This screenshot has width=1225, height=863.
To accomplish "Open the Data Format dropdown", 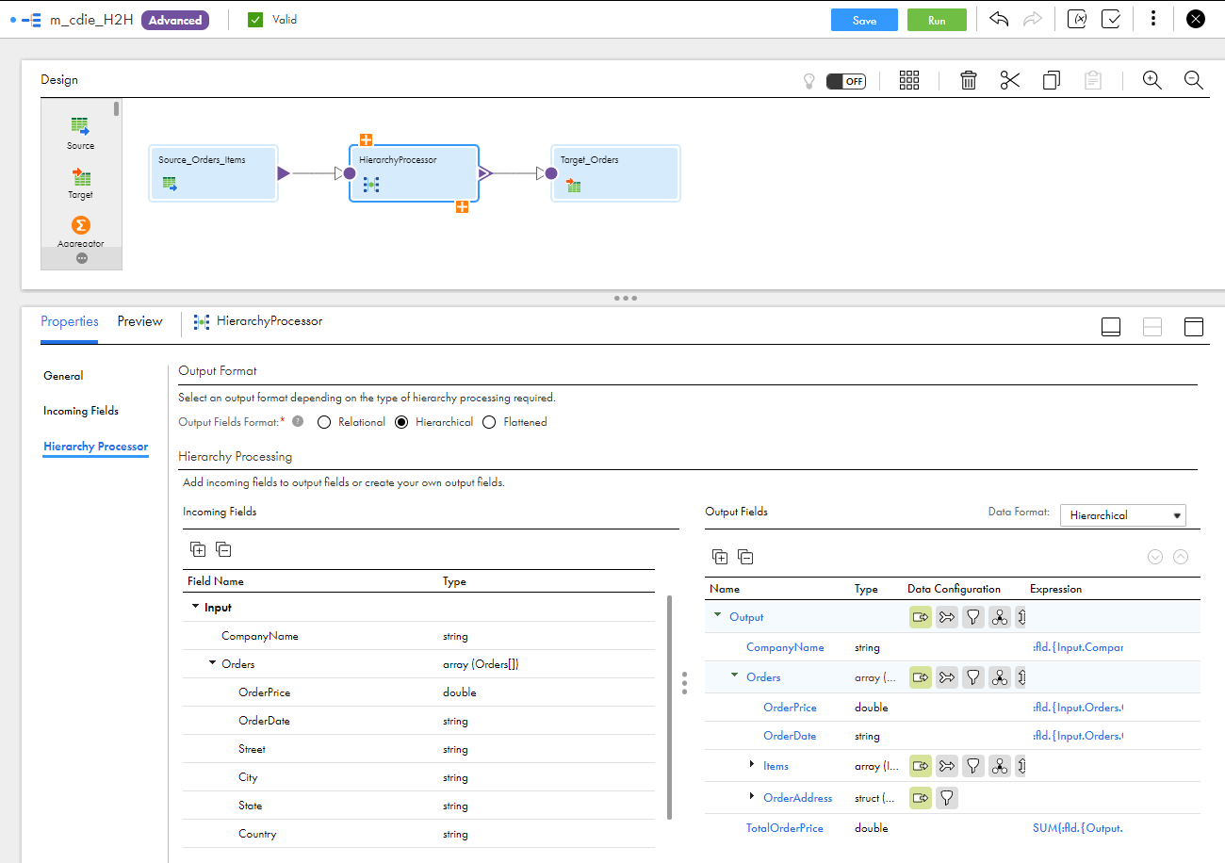I will pyautogui.click(x=1123, y=515).
